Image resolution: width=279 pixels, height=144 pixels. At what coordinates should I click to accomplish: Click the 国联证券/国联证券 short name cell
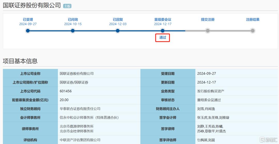coord(99,82)
